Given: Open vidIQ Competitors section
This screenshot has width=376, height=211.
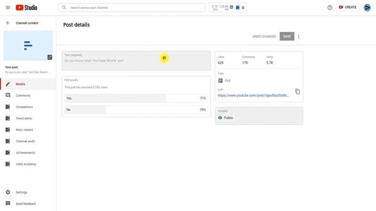Looking at the screenshot, I should pyautogui.click(x=28, y=107).
